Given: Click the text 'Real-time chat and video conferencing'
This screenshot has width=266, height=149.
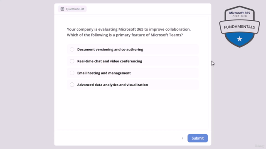Looking at the screenshot, I should [x=110, y=61].
